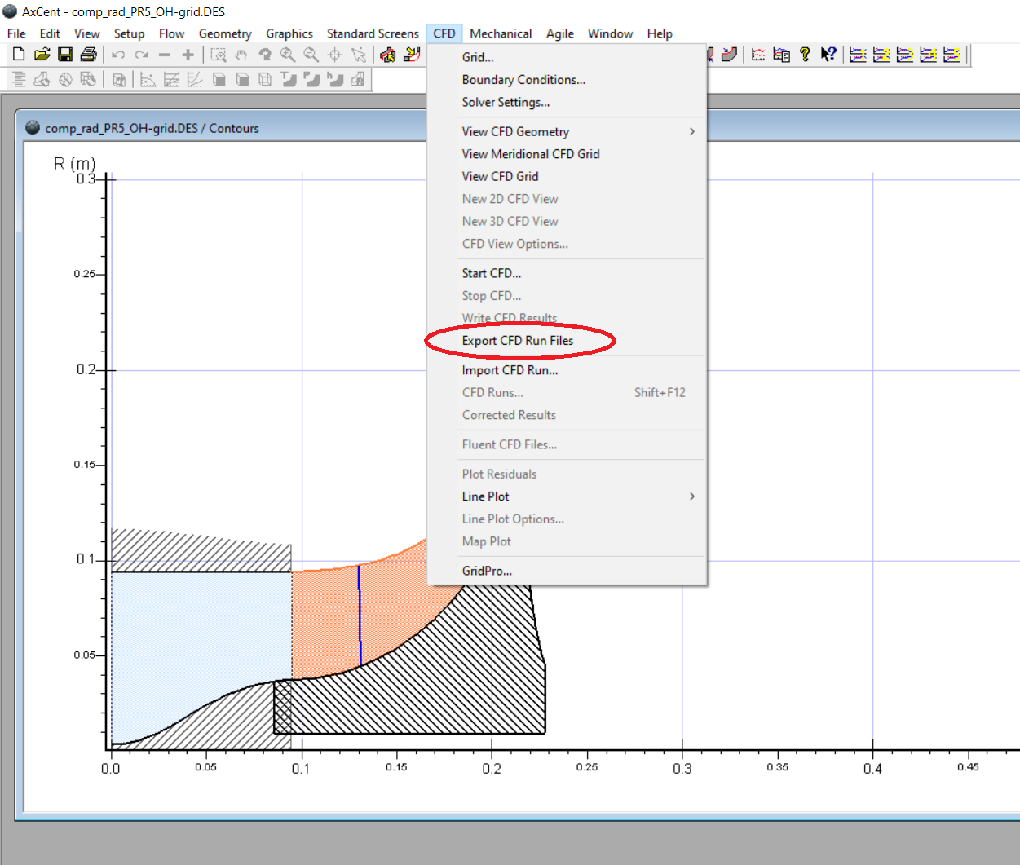The image size is (1020, 865).
Task: Select View CFD Grid menu entry
Action: (567, 176)
